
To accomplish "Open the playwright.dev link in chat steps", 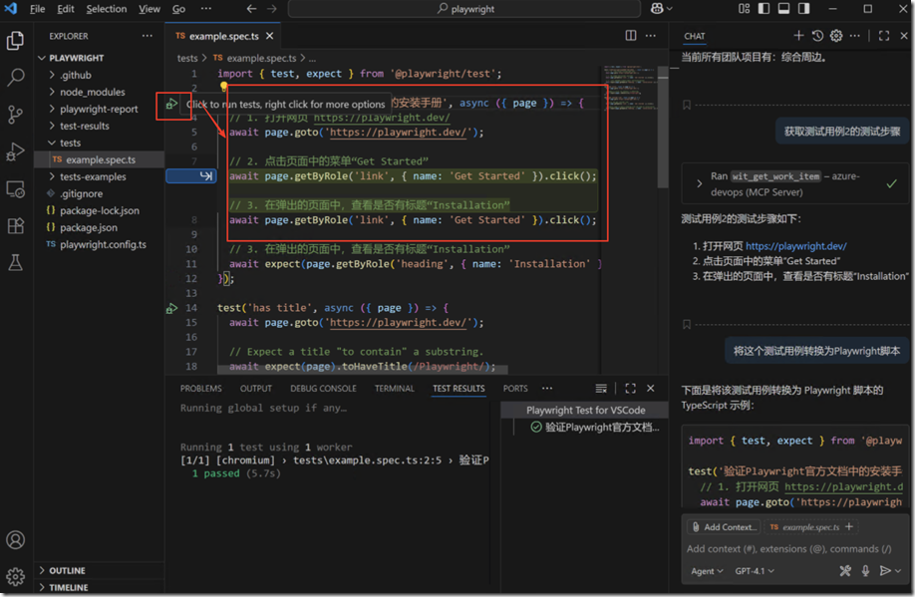I will 795,246.
